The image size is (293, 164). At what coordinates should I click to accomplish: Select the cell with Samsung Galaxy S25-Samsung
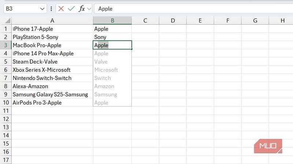coord(50,94)
